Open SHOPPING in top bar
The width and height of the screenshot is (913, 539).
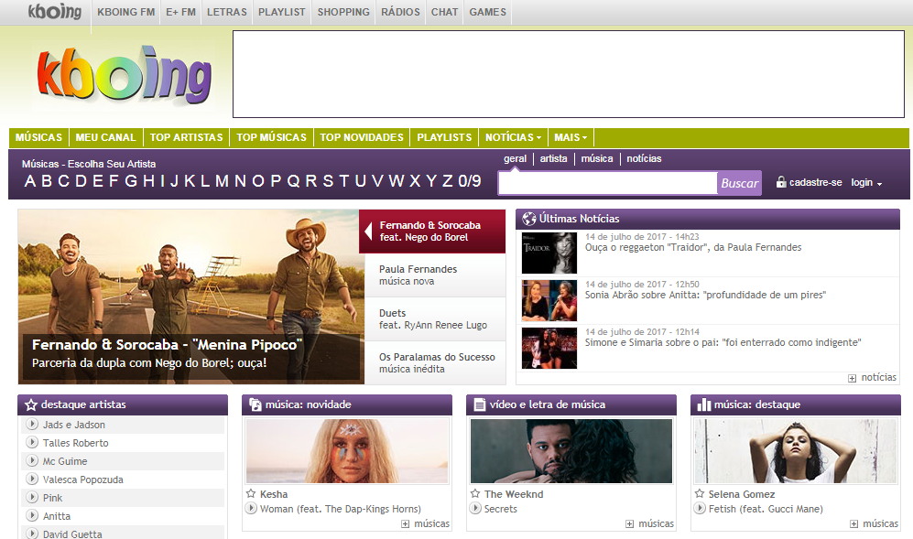343,12
